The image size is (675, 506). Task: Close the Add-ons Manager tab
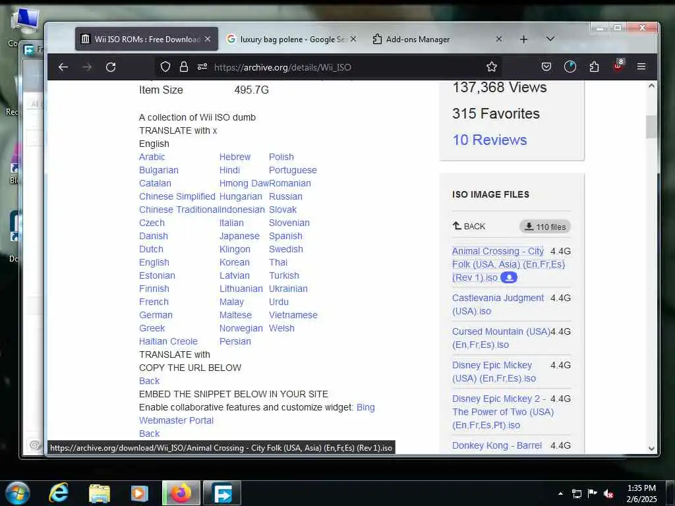498,39
